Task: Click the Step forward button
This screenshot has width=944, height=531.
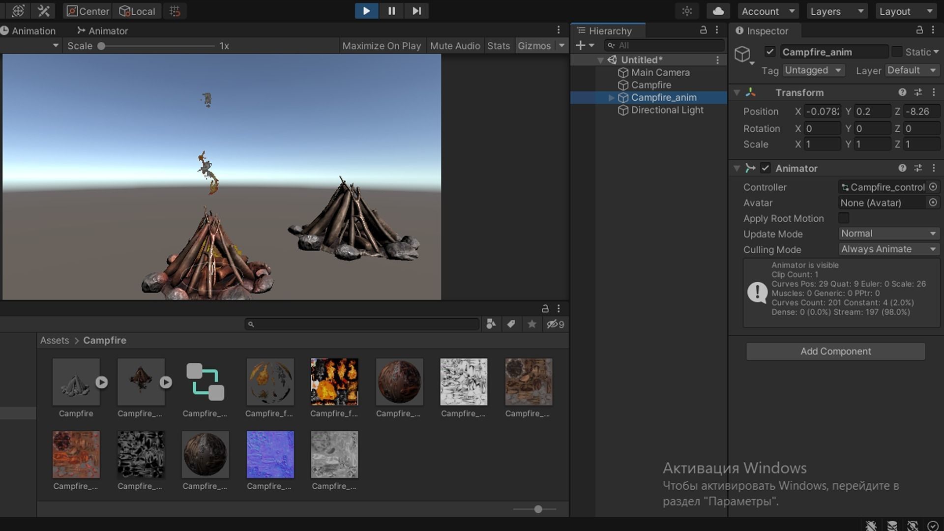Action: pos(416,11)
